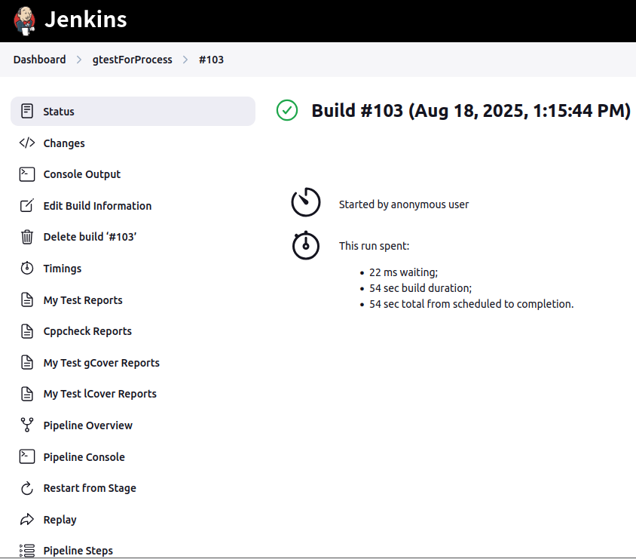Click the code brackets icon for Changes

pos(27,143)
